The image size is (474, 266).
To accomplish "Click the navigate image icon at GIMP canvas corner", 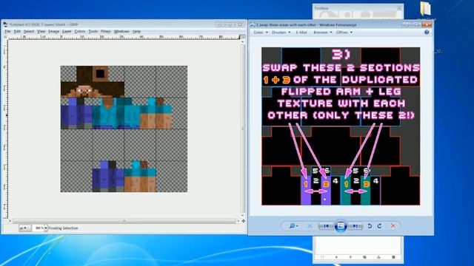I will coord(244,221).
